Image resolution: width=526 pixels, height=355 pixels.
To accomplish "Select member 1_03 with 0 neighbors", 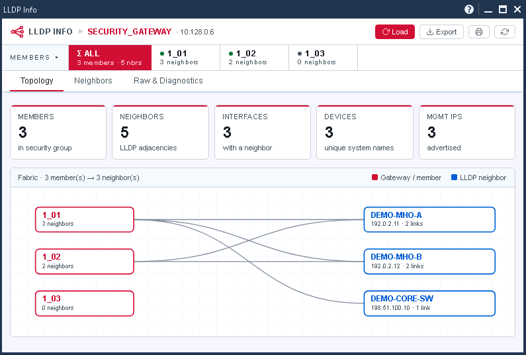I will click(x=324, y=58).
